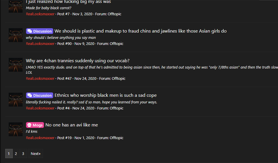
Task: Go to page 2 of results
Action: (x=16, y=154)
